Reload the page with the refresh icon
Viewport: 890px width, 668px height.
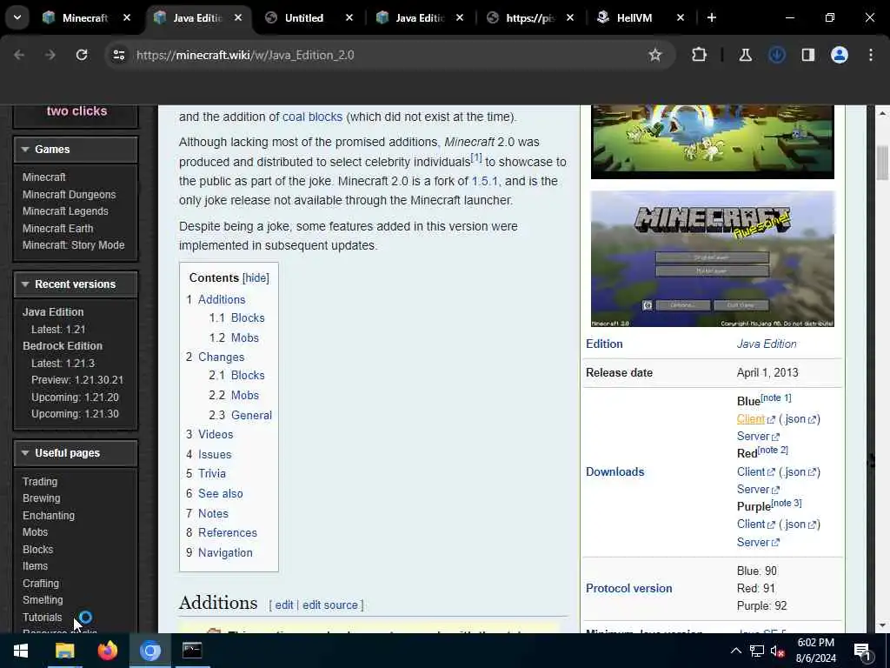point(82,55)
